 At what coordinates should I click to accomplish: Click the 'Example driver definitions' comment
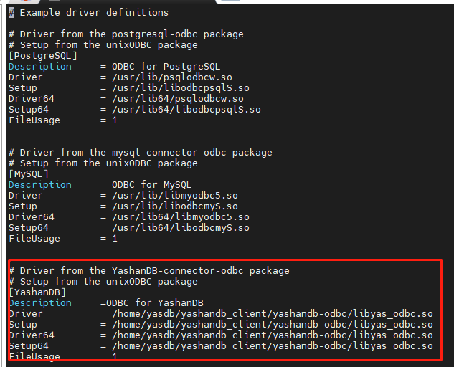[89, 13]
